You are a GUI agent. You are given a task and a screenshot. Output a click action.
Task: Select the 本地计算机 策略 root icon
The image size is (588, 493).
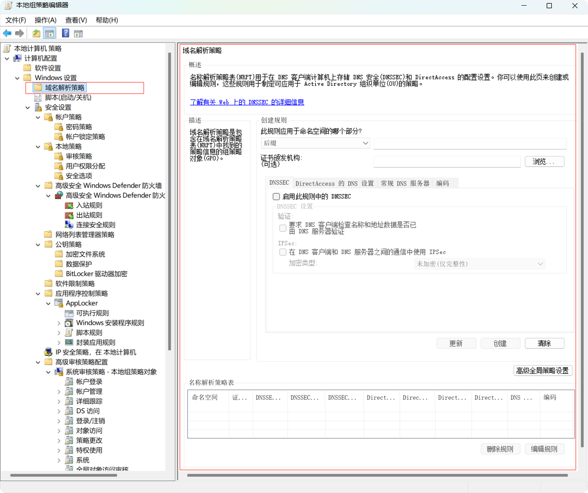(7, 48)
